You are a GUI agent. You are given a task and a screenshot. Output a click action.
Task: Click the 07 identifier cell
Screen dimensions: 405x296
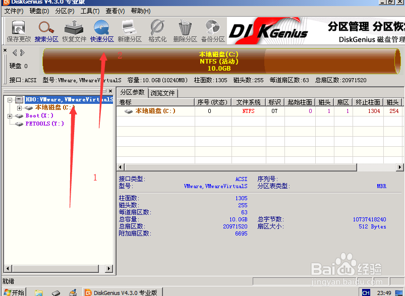(274, 111)
